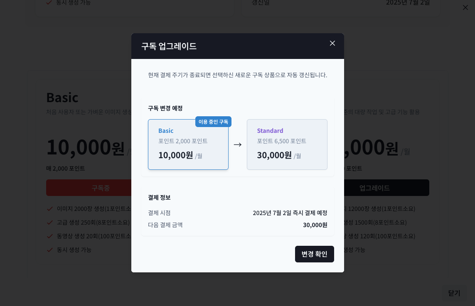475x306 pixels.
Task: Click the arrow icon between Basic and Standard plans
Action: click(238, 144)
